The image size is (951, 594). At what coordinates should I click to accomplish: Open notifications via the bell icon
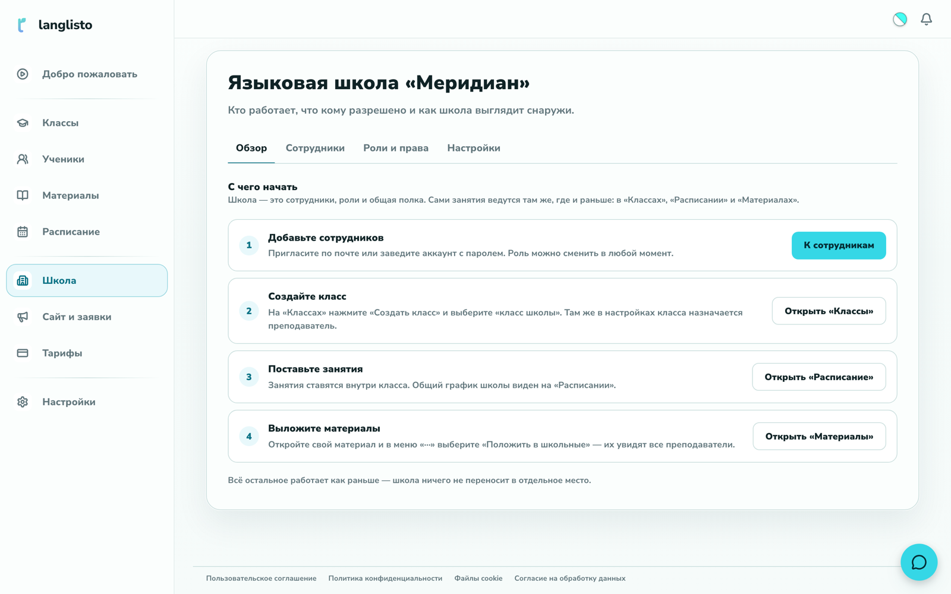pos(926,20)
